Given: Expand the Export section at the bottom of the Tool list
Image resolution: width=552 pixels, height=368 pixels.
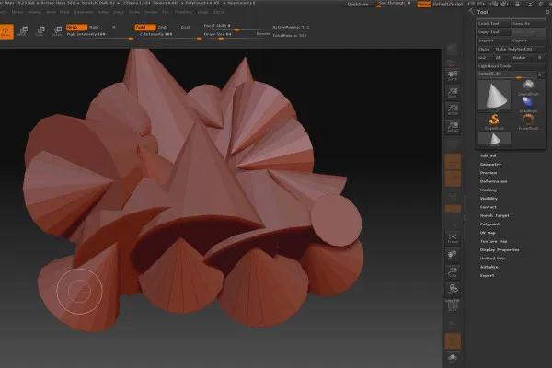Looking at the screenshot, I should (x=488, y=275).
